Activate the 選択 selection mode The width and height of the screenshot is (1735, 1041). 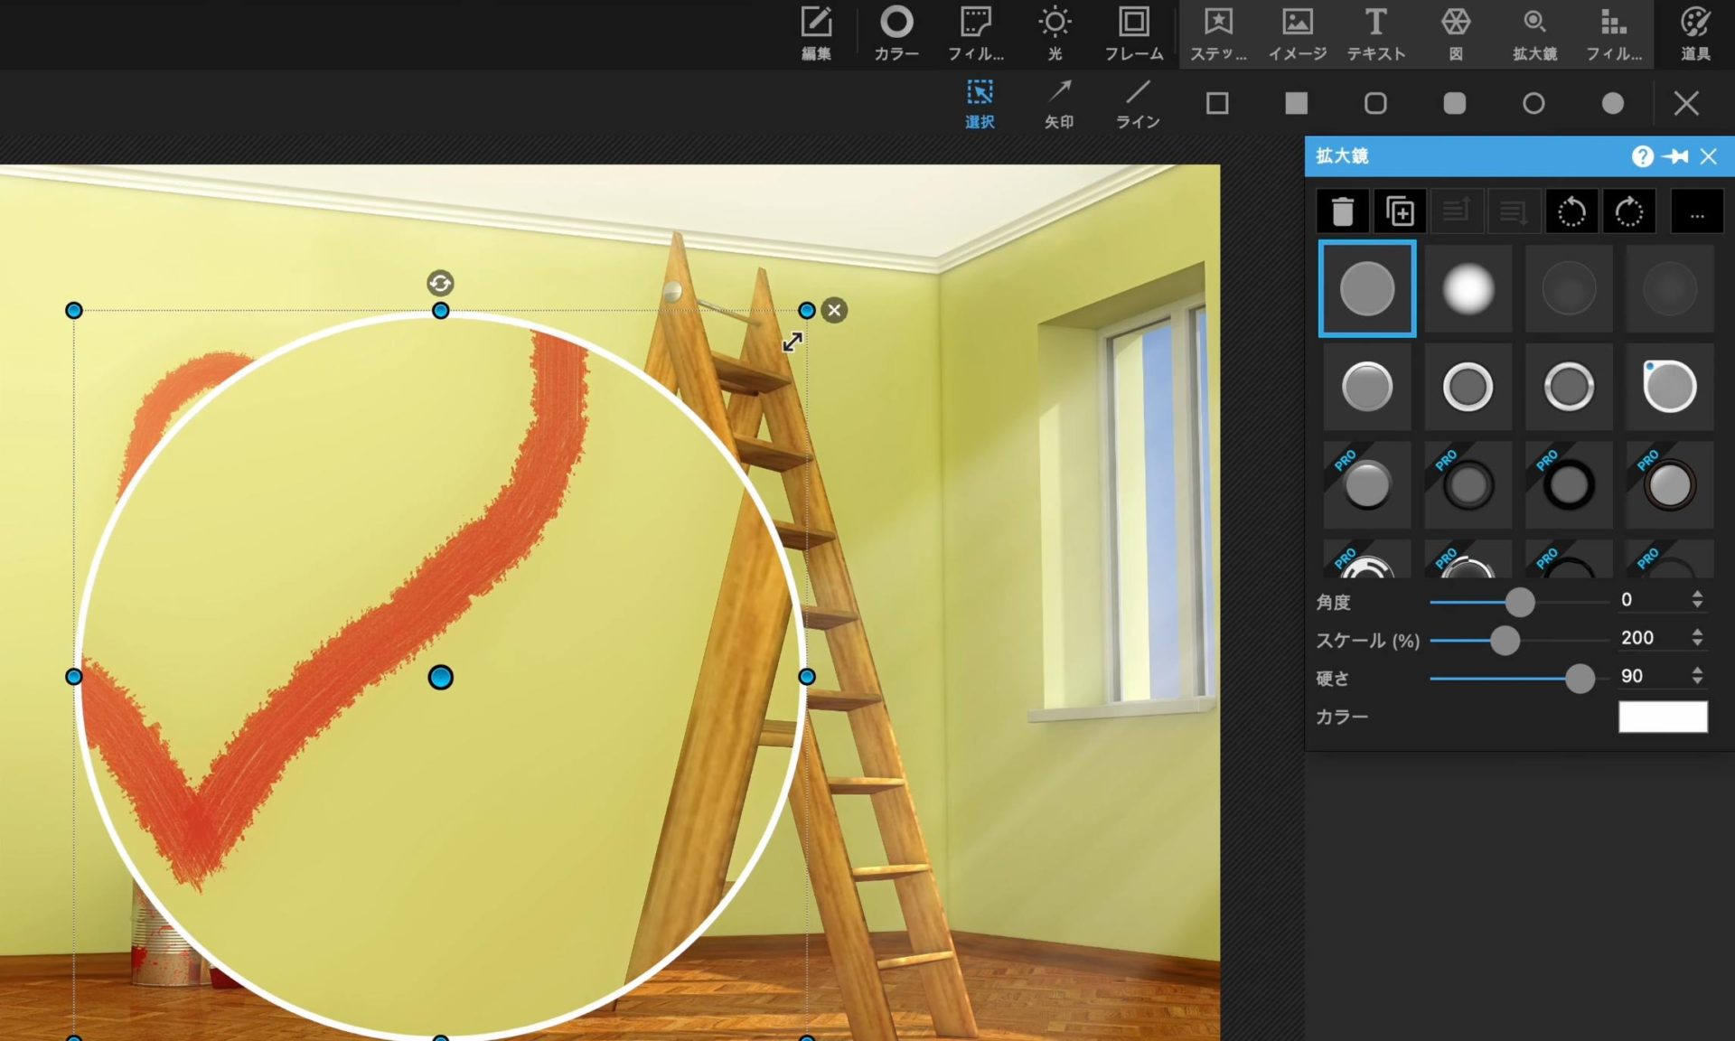tap(980, 103)
